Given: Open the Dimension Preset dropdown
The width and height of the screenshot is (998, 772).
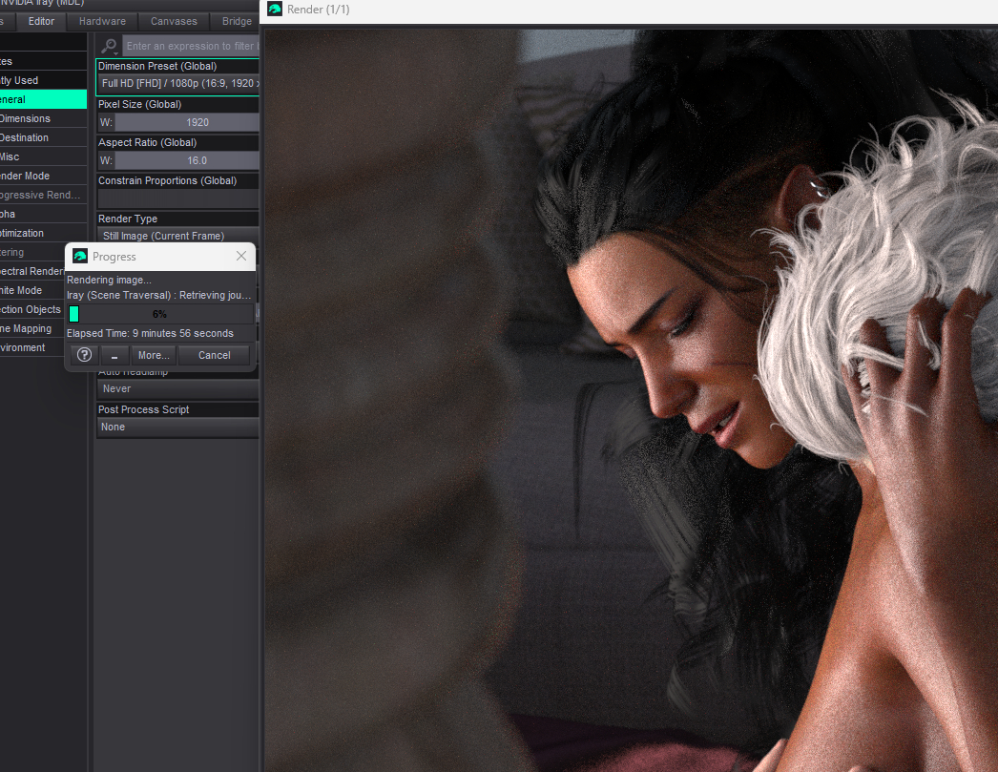Looking at the screenshot, I should click(x=178, y=84).
